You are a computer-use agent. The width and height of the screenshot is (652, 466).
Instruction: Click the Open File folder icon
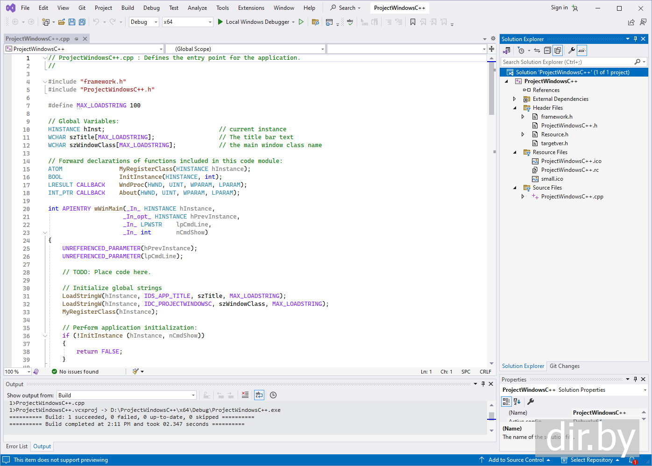61,22
